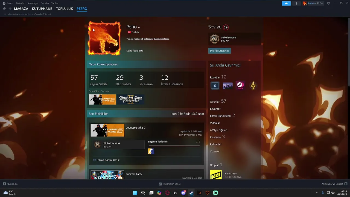Go back with the left arrow
Screen dimensions: 350x197
tap(4, 9)
